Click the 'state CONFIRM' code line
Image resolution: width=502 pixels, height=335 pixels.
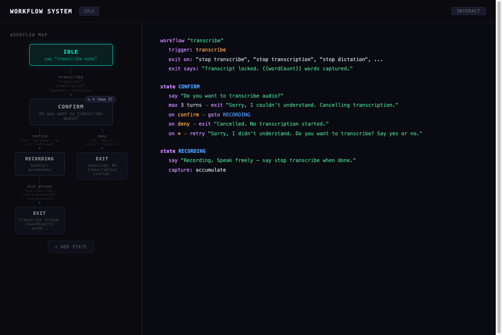tap(180, 87)
